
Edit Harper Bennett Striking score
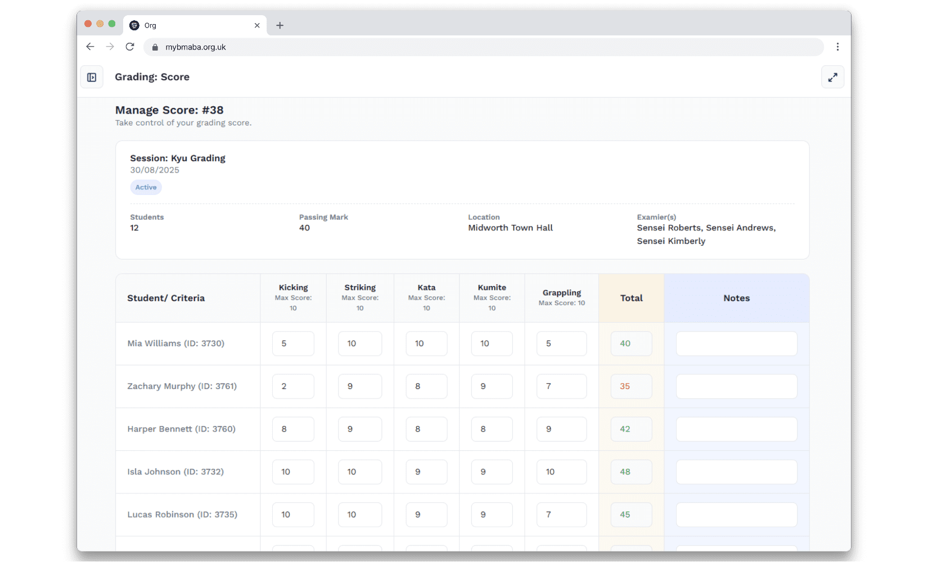coord(360,429)
